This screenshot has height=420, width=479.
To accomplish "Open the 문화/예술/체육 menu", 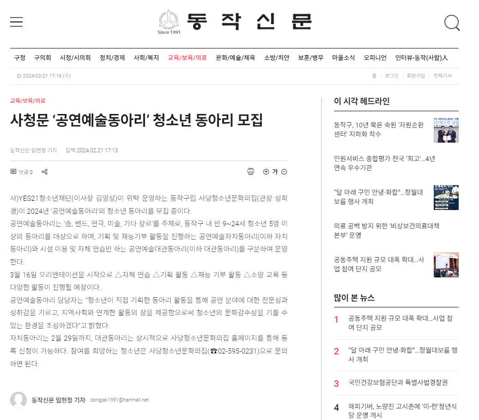I will tap(235, 58).
